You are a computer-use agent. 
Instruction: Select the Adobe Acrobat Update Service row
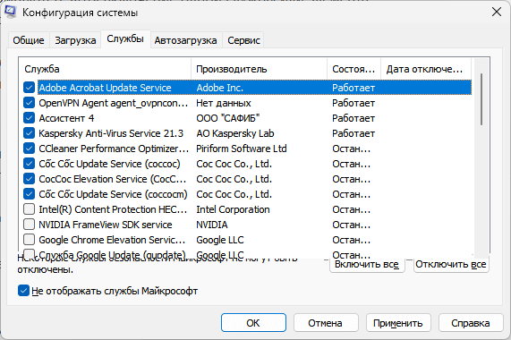coord(254,88)
